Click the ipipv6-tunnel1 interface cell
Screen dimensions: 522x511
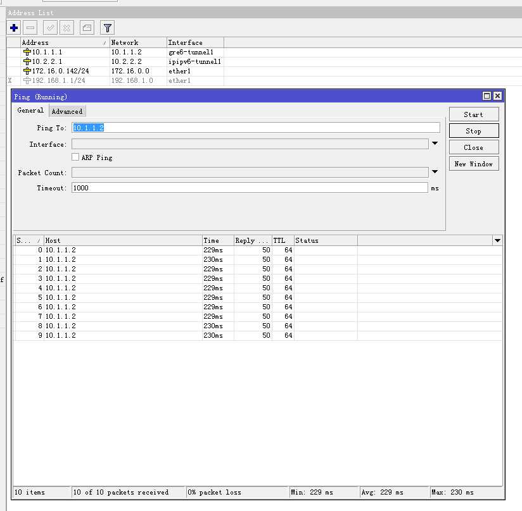(194, 61)
